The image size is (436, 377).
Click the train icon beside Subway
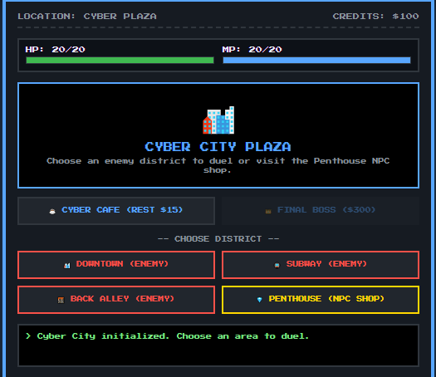(x=277, y=266)
